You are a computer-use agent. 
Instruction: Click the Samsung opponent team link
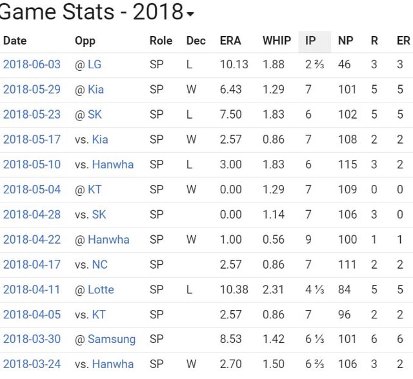(x=112, y=339)
